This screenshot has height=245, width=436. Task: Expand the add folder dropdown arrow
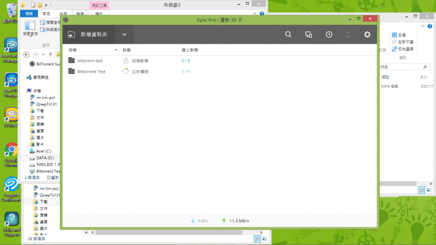(x=124, y=35)
